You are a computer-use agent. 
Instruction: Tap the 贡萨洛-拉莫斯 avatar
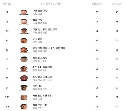click(24, 50)
